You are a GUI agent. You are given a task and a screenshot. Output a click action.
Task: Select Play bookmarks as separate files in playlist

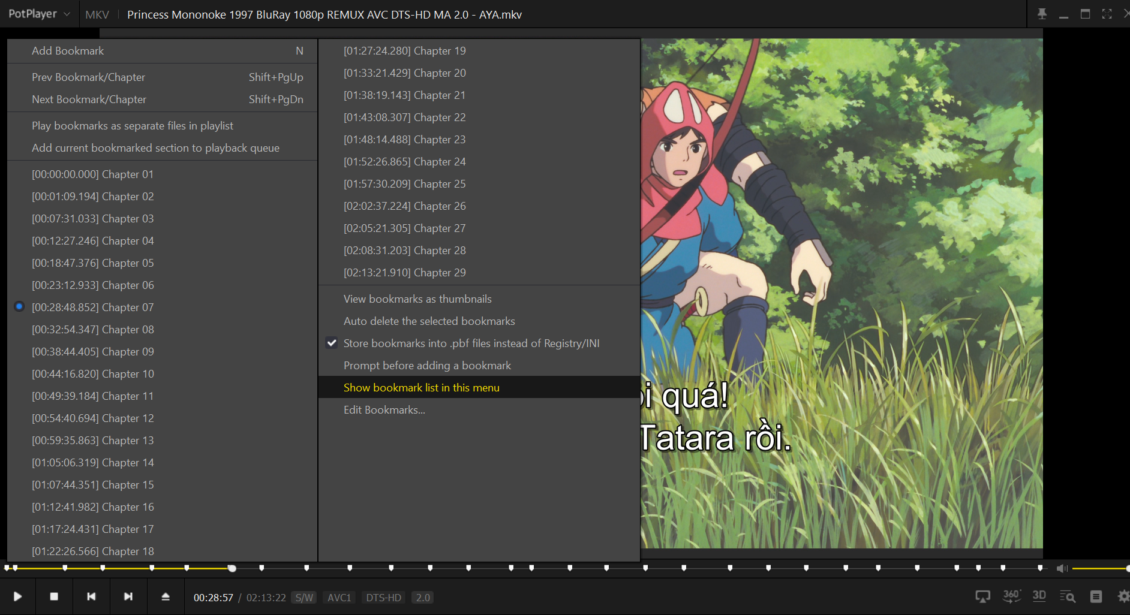tap(162, 126)
